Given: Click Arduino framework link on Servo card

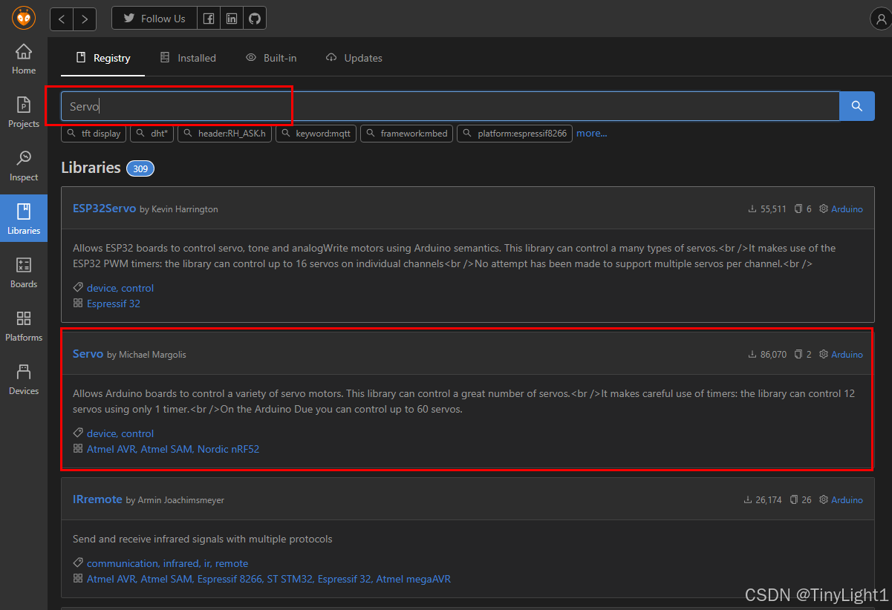Looking at the screenshot, I should [847, 355].
